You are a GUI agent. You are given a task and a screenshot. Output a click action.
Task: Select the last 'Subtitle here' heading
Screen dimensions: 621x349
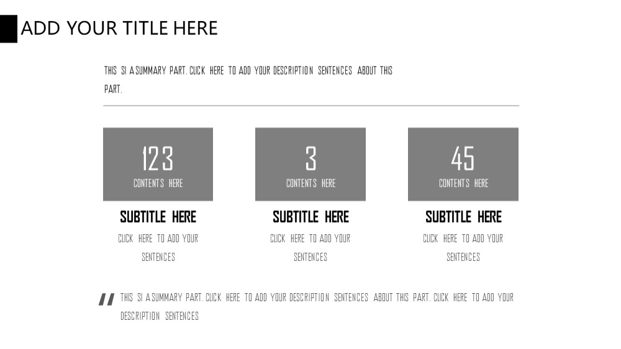[463, 217]
